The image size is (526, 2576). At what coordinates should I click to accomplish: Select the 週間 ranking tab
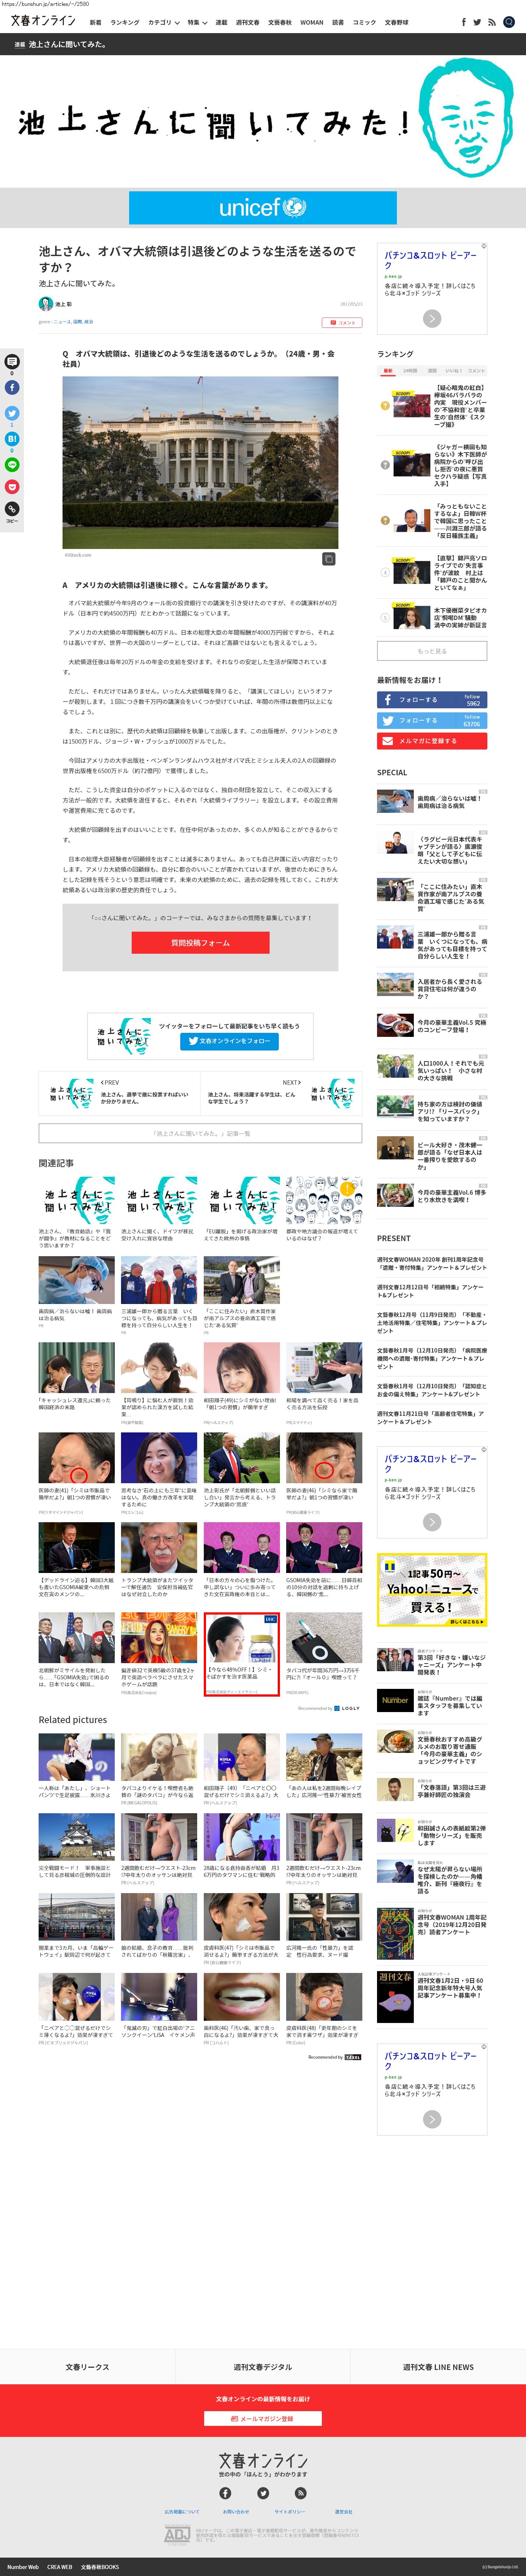[x=432, y=371]
